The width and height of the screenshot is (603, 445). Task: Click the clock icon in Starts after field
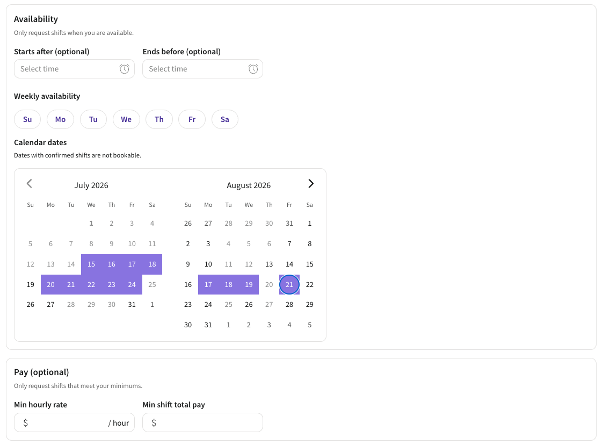(124, 69)
